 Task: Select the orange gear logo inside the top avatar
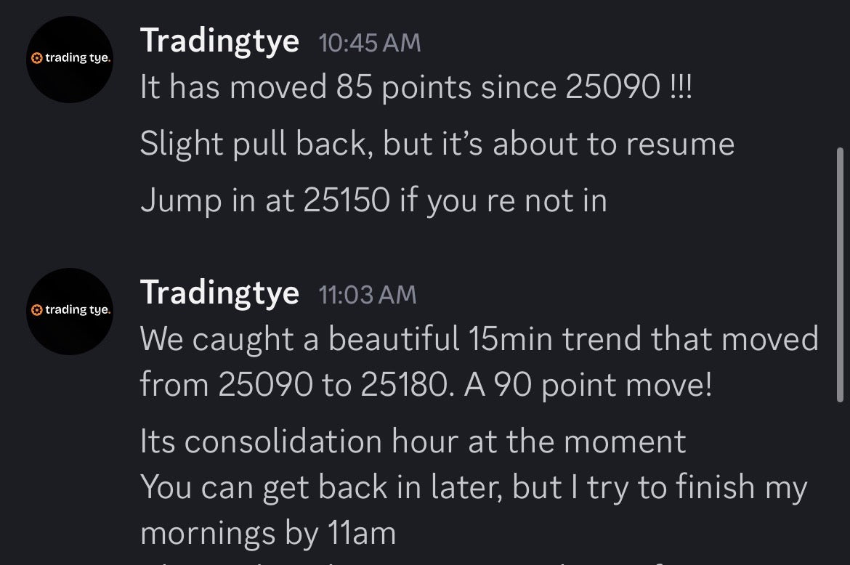tap(36, 56)
